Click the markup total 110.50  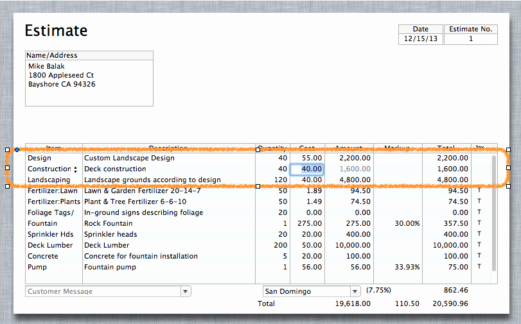[x=407, y=303]
